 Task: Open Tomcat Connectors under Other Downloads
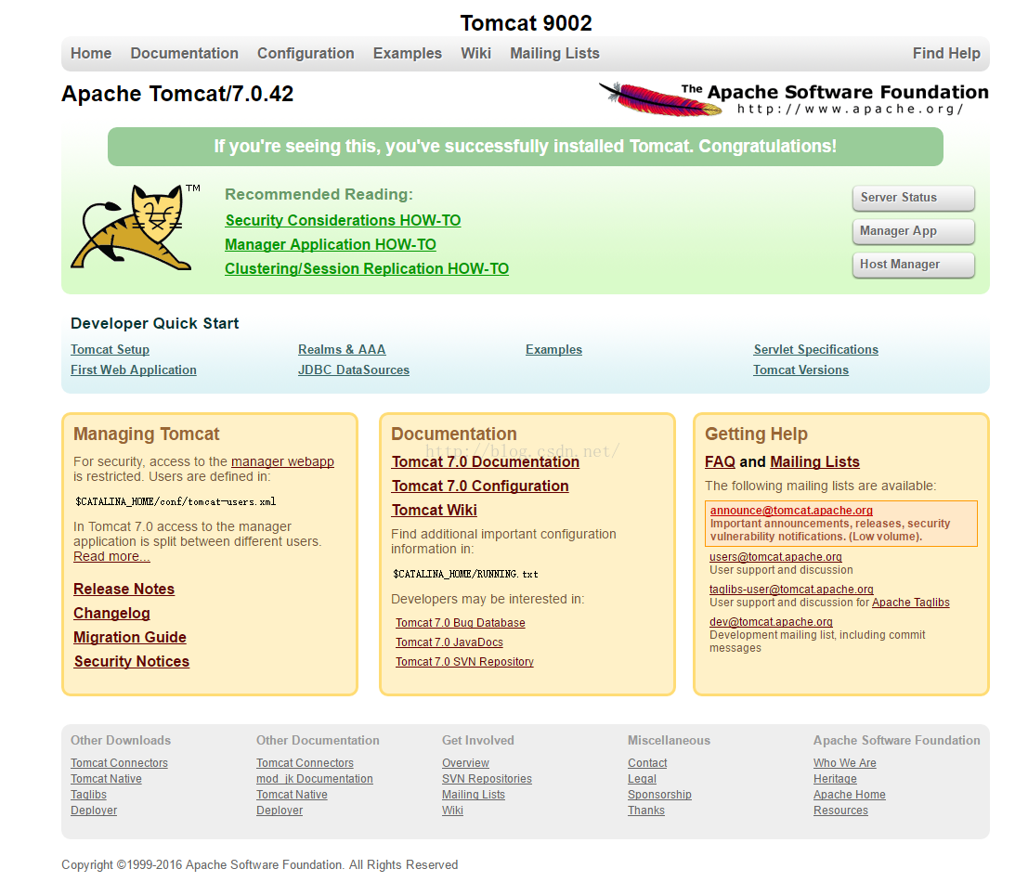point(119,763)
